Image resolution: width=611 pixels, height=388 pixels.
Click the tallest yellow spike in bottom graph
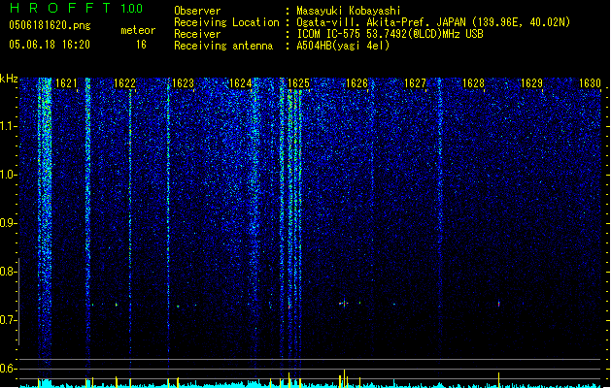tap(344, 378)
